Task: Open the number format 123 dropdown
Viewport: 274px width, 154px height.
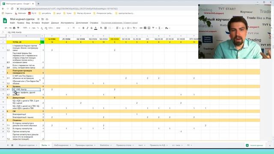Action: [51, 28]
